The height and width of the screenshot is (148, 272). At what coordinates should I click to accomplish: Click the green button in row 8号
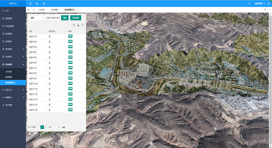(70, 73)
